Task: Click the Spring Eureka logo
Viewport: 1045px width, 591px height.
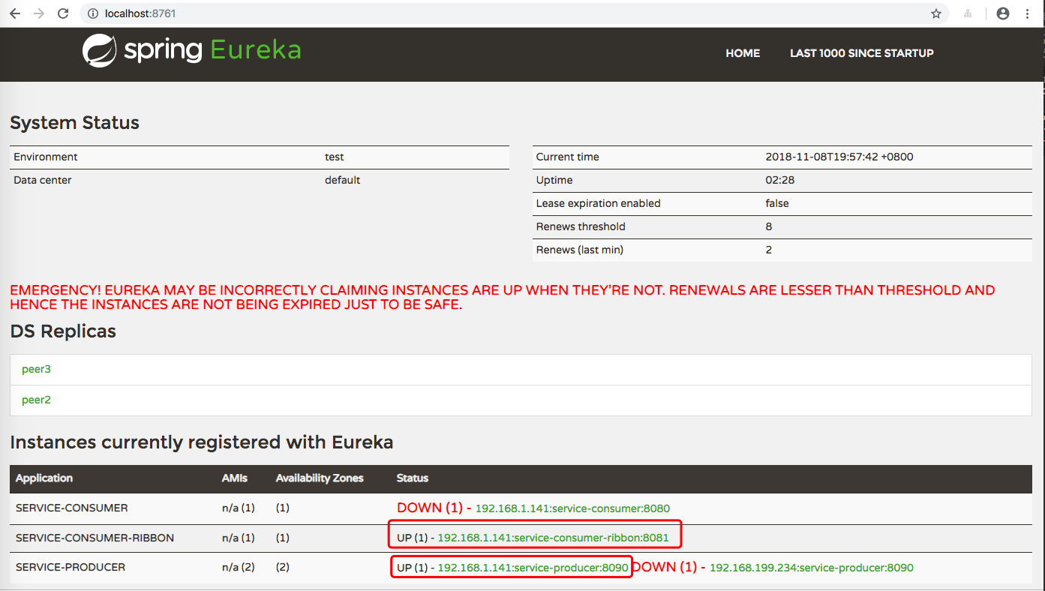Action: point(192,51)
